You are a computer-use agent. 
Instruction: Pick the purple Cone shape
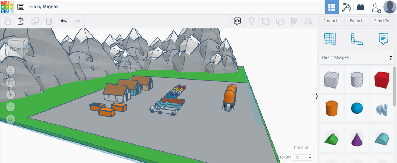357,139
